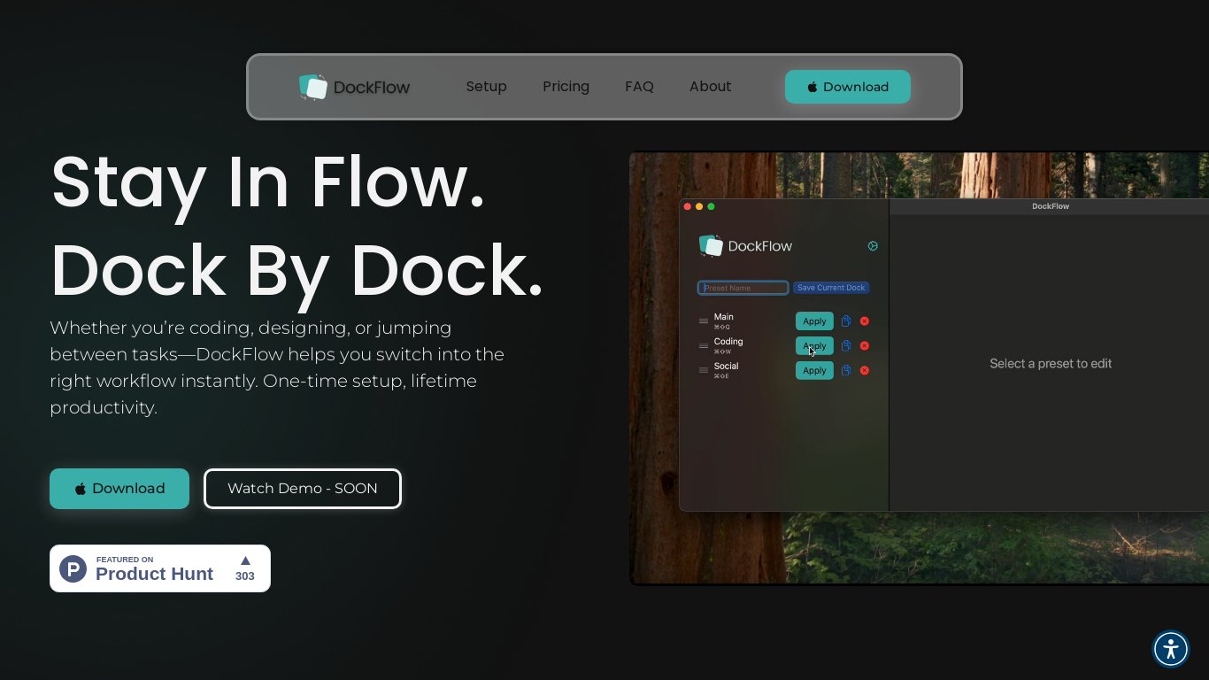Click the Product Hunt upvote count 303
This screenshot has width=1209, height=680.
245,576
